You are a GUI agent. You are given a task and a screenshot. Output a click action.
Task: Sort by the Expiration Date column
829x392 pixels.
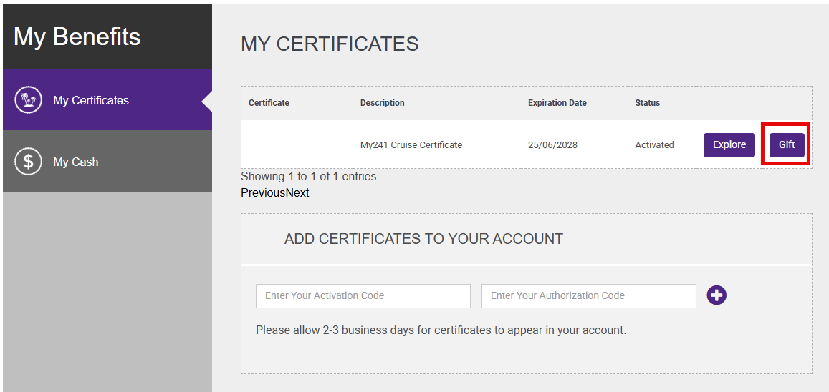(557, 103)
